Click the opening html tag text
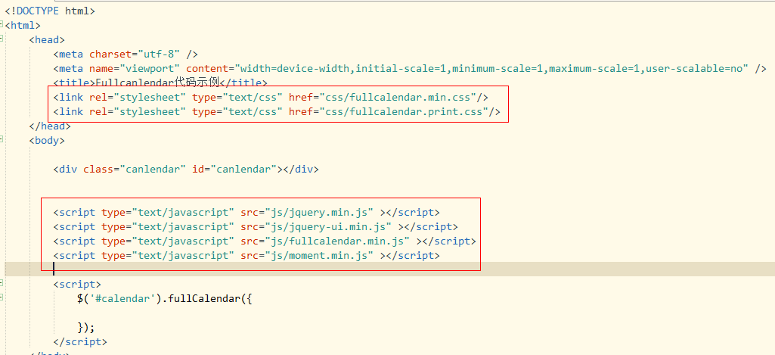 coord(23,25)
